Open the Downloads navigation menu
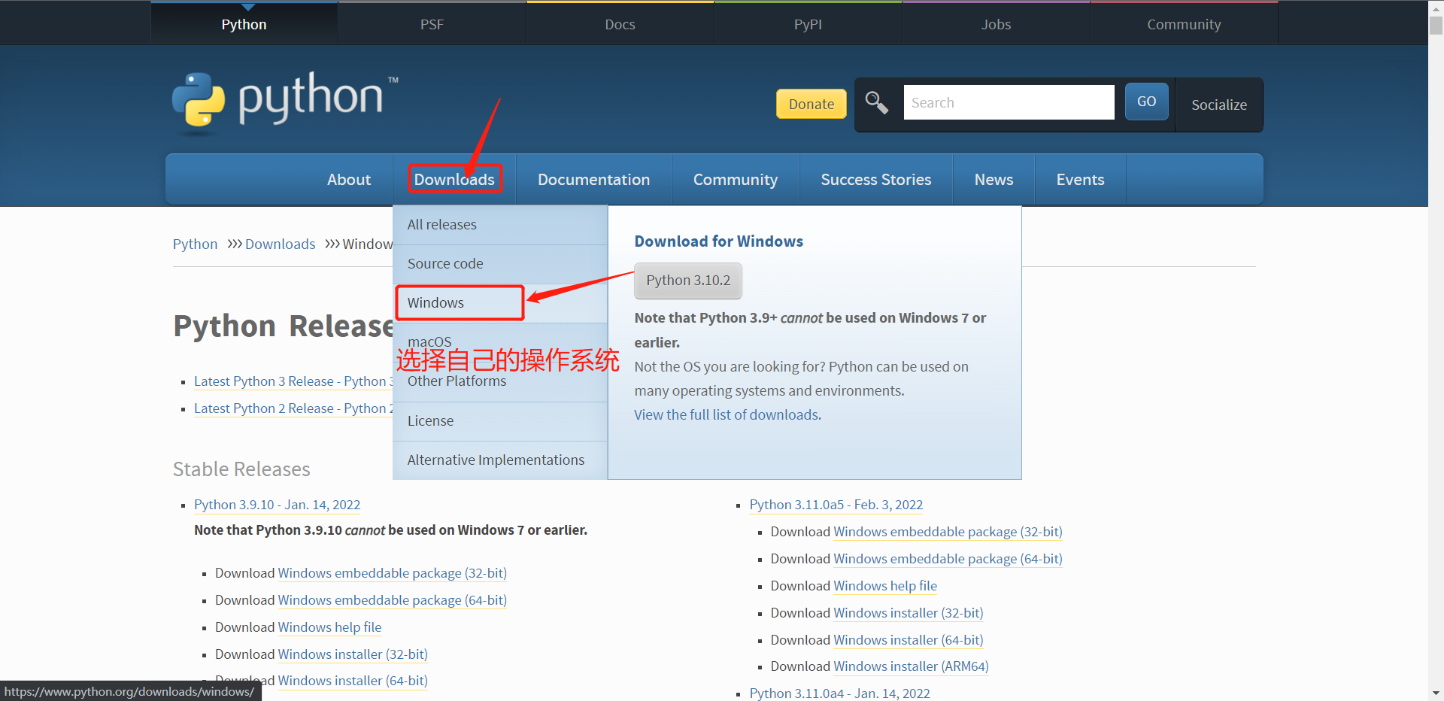This screenshot has height=701, width=1444. coord(454,179)
